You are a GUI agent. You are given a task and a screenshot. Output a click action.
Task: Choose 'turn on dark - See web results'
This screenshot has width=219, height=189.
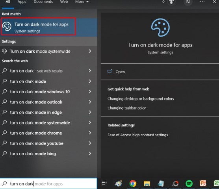click(x=48, y=71)
